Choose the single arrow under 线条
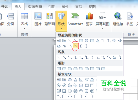Screen dimensions: 138x100 coord(64,57)
